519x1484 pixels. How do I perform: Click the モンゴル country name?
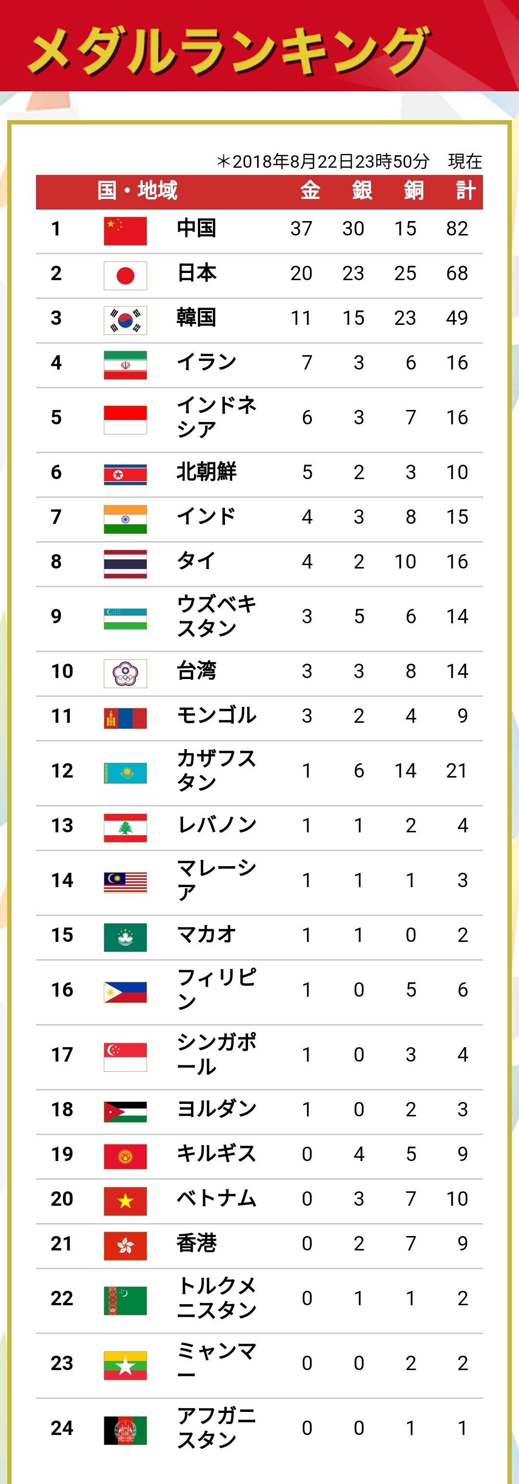(216, 716)
